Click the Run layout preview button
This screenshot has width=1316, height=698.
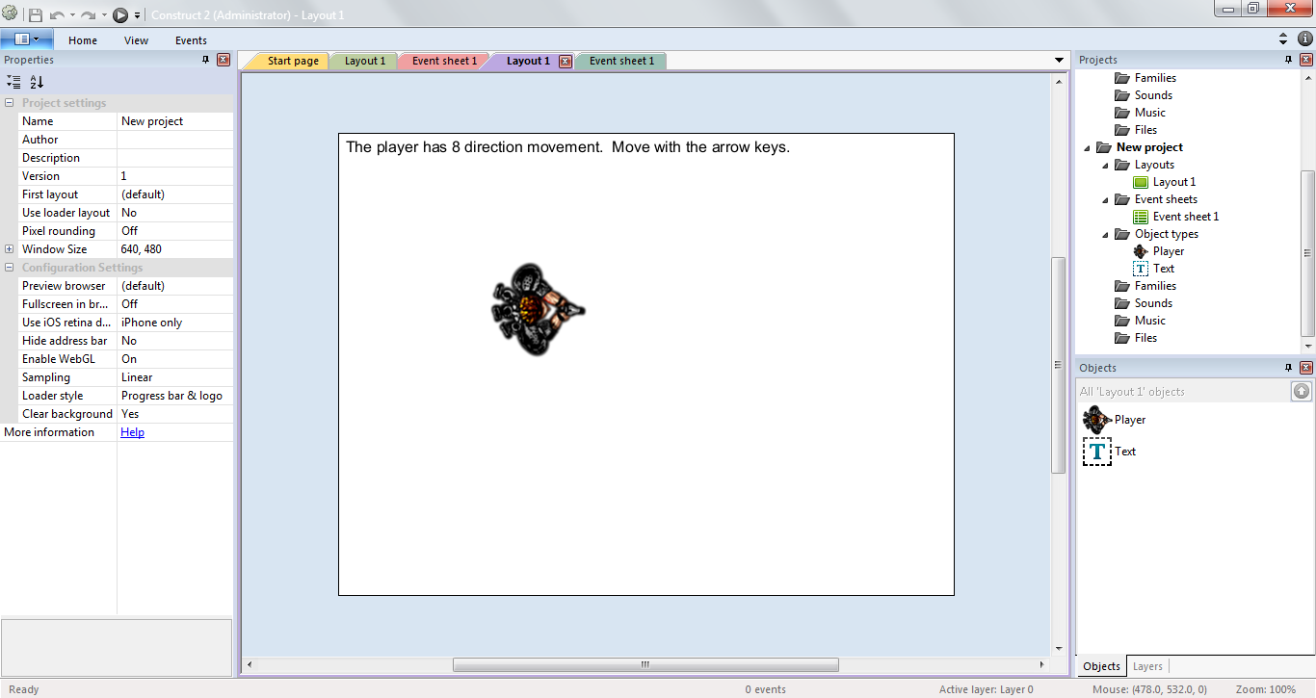tap(119, 14)
